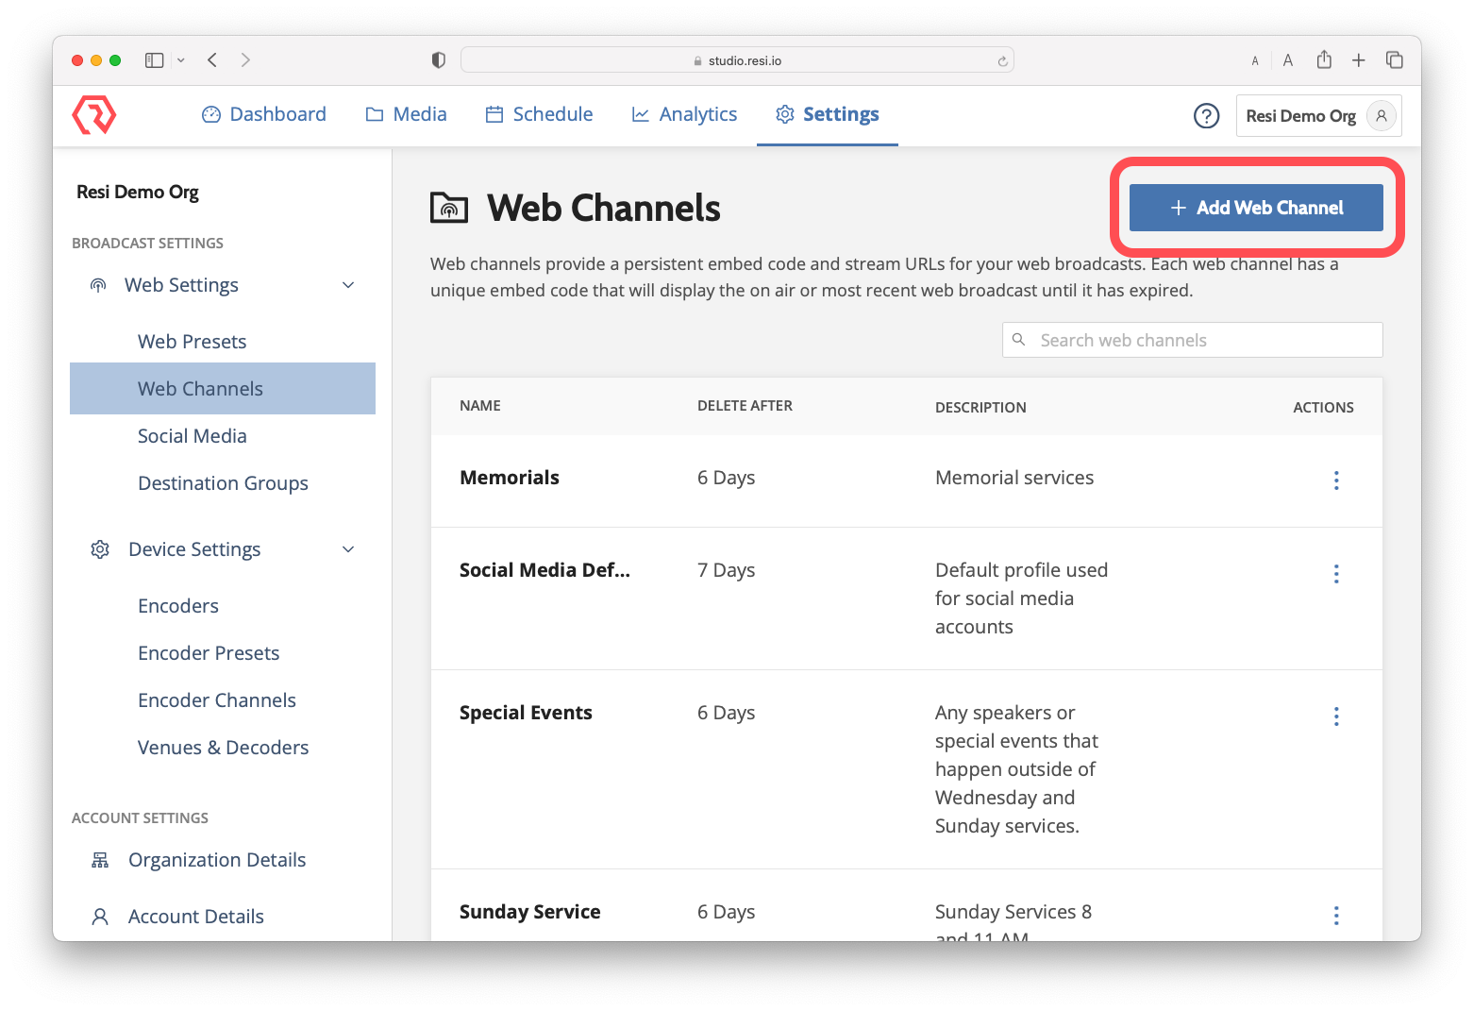
Task: Switch to the Dashboard tab
Action: (x=264, y=114)
